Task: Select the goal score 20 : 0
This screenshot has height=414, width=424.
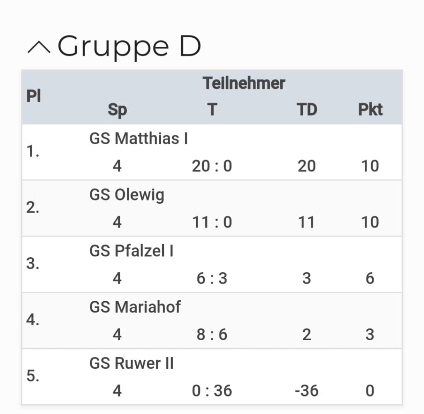Action: pyautogui.click(x=212, y=166)
